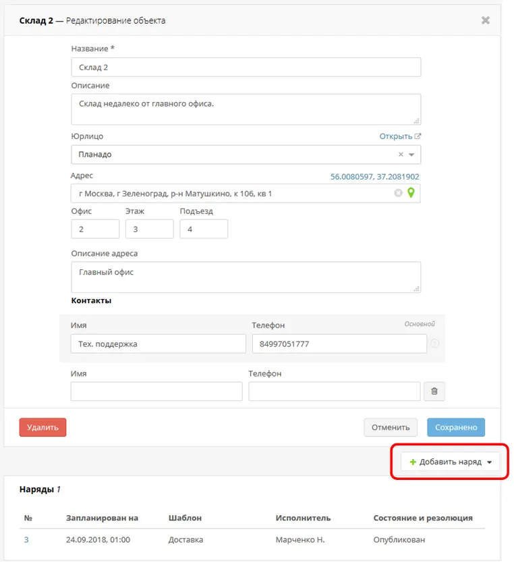Open coordinates link 56.0080597, 37.2081902
The width and height of the screenshot is (514, 567).
[374, 177]
